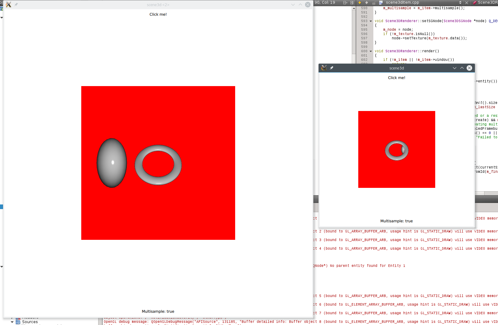Maximize the scene3d <2> window with its up chevron
This screenshot has height=325, width=498.
[300, 5]
